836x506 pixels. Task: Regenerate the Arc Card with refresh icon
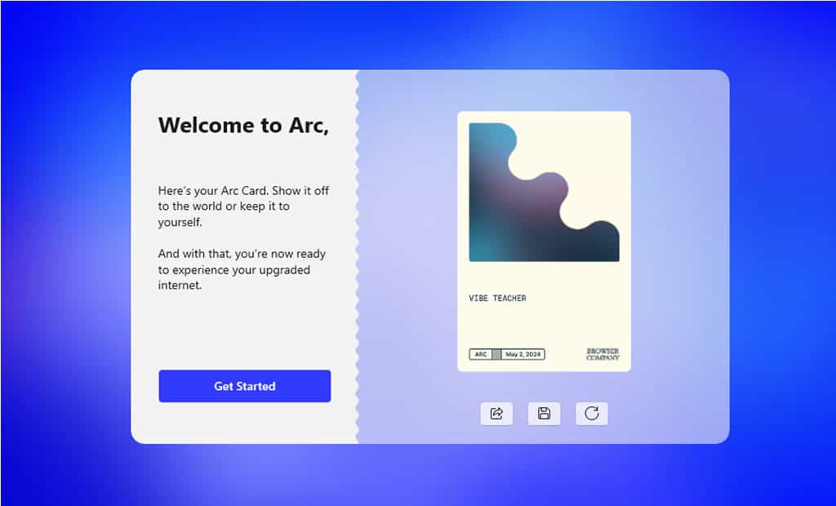[x=592, y=414]
